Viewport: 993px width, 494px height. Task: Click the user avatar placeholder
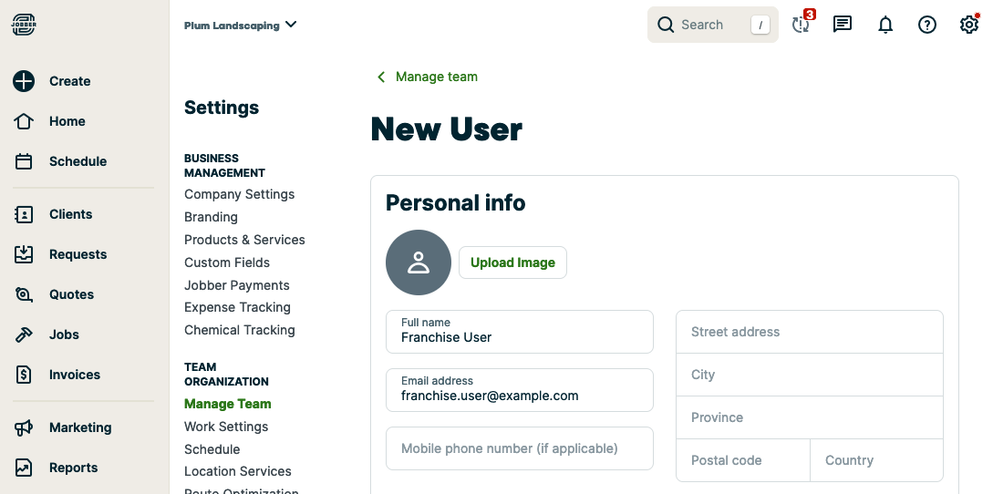[419, 262]
